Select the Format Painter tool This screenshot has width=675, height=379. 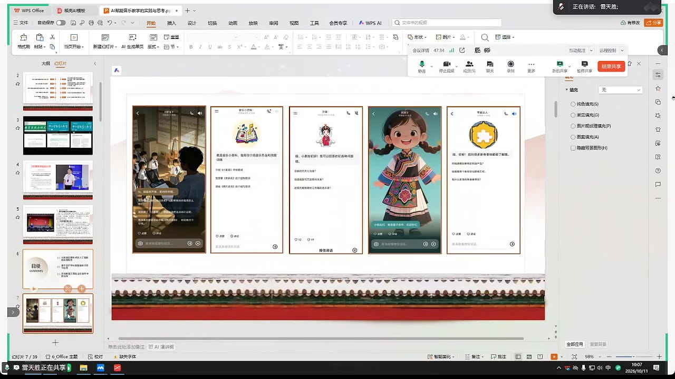(x=24, y=42)
